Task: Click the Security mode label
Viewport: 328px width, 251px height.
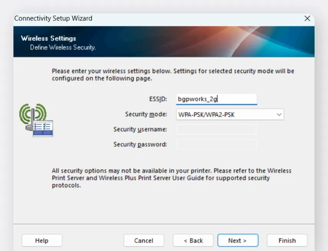Action: tap(146, 114)
